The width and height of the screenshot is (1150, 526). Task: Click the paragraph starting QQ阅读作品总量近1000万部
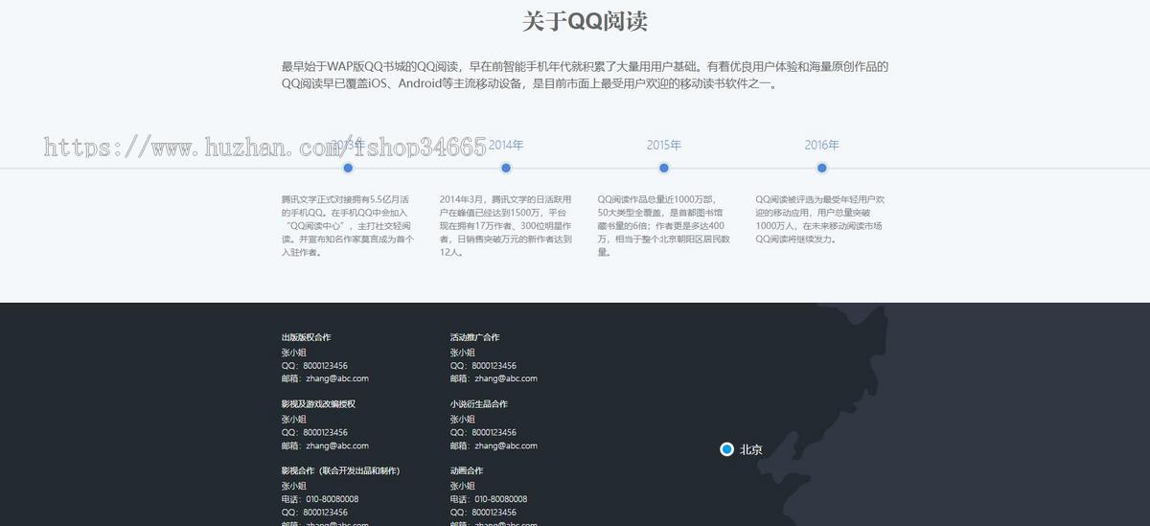[664, 226]
